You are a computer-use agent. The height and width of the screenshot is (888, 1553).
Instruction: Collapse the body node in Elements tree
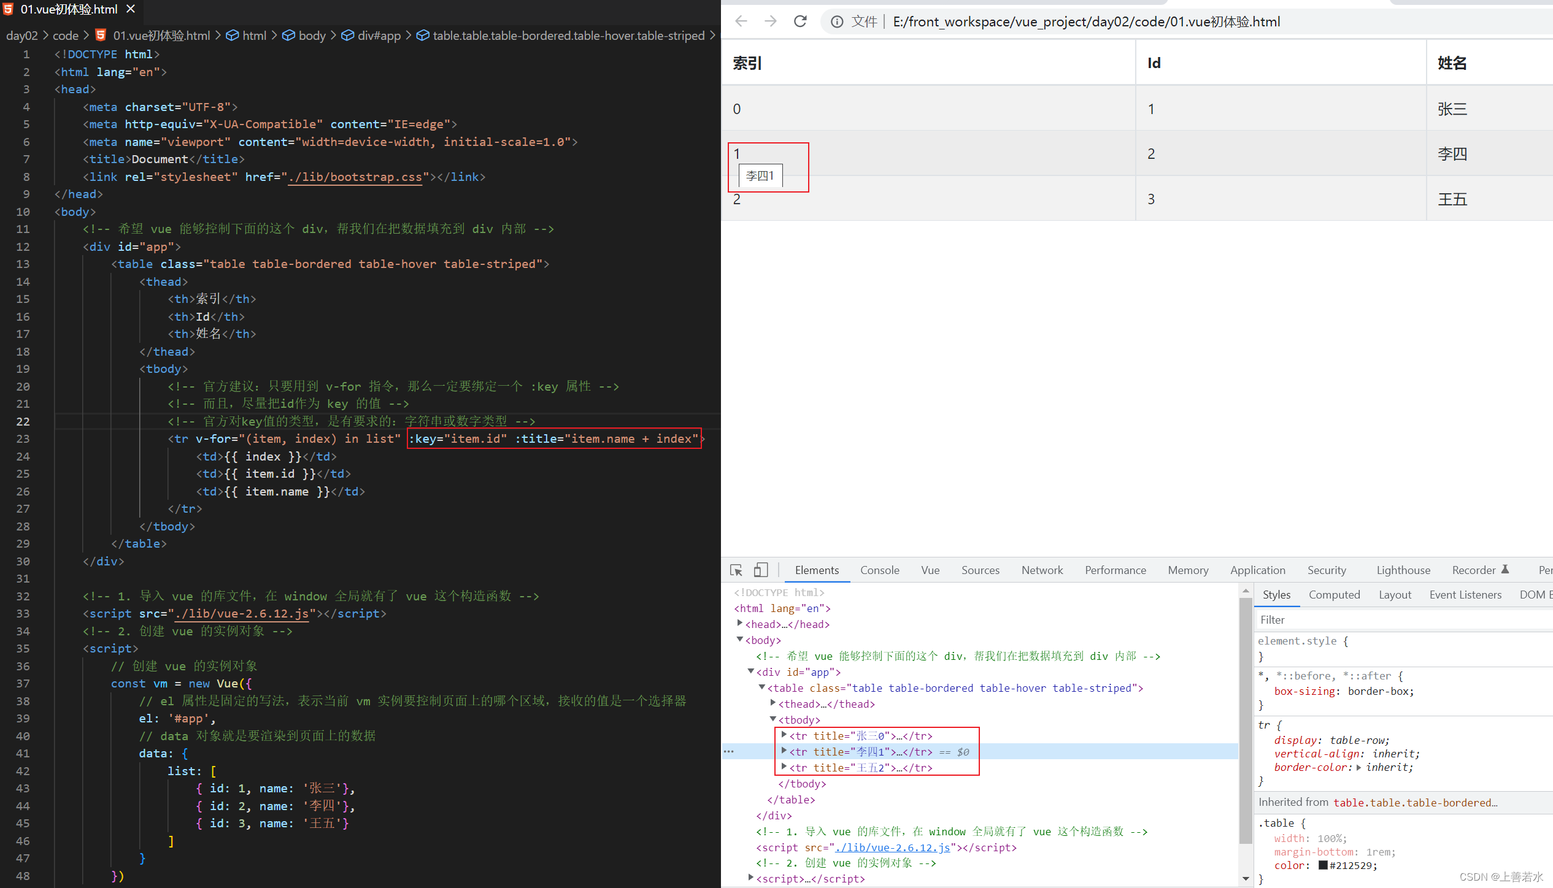739,639
